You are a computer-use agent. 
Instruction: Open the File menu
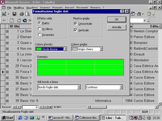pyautogui.click(x=9, y=8)
